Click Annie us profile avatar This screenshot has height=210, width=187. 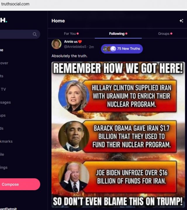[x=56, y=44]
